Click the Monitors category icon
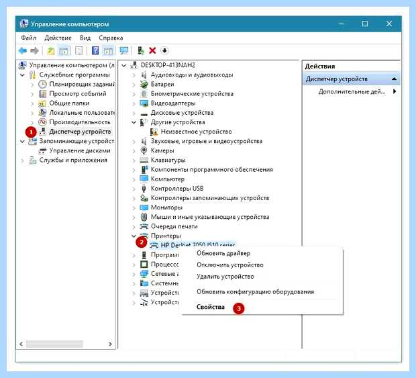416x378 pixels. click(x=144, y=207)
